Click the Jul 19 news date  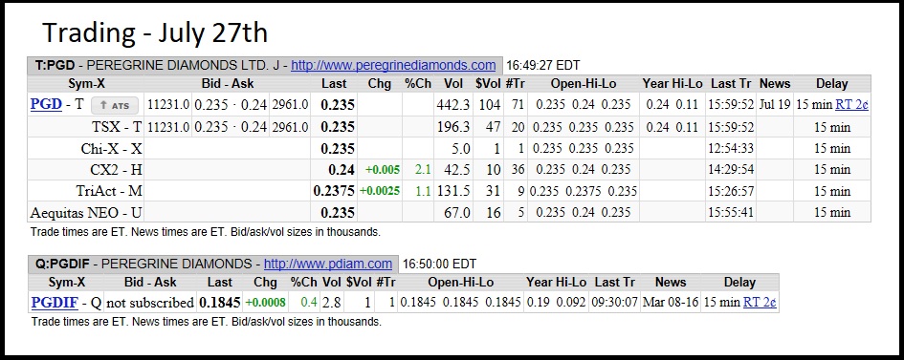coord(774,105)
